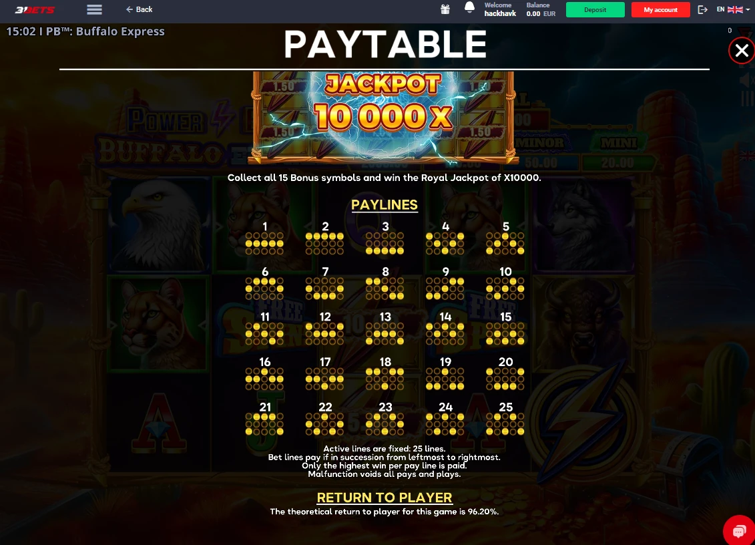Select payline 1 diagram
755x545 pixels.
click(x=264, y=238)
